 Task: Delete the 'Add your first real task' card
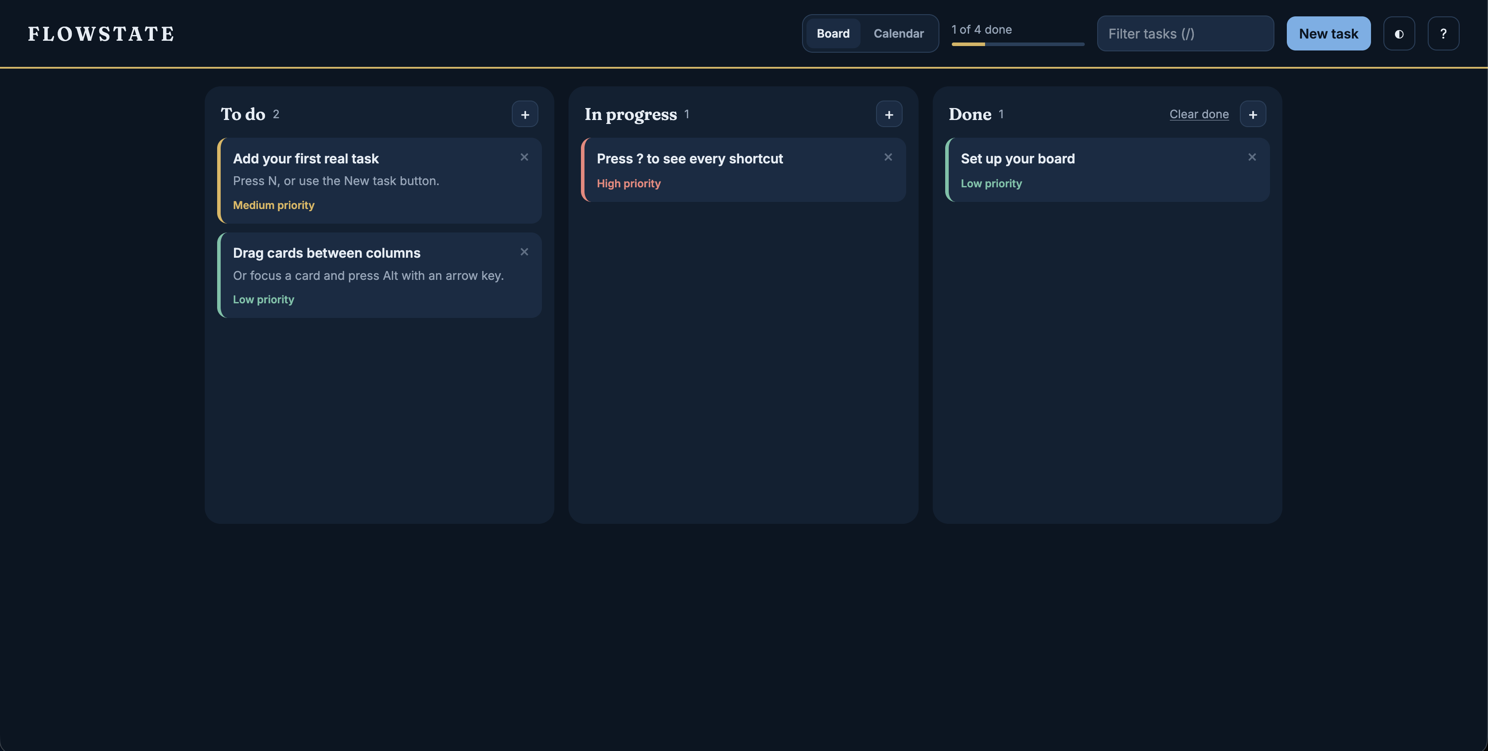524,157
